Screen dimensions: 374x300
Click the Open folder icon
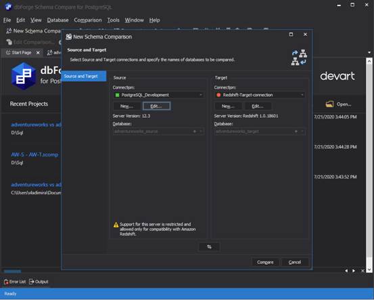(x=329, y=104)
